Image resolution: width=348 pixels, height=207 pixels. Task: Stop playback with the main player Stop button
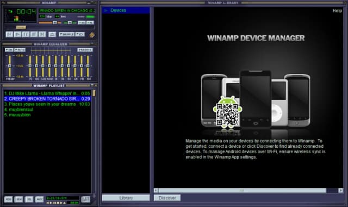[34, 34]
